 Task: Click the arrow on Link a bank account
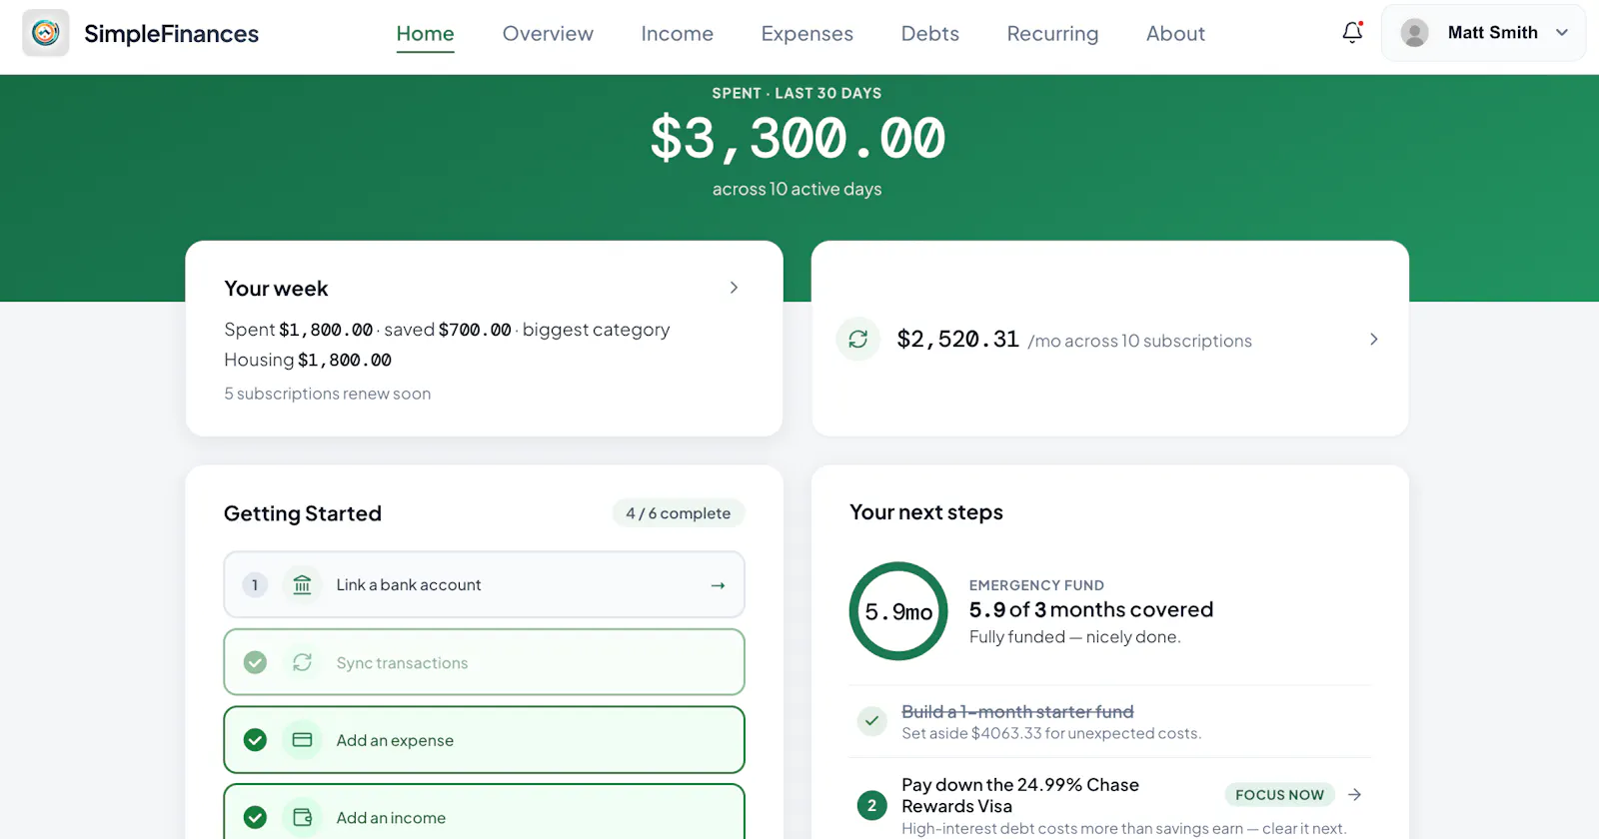point(718,585)
